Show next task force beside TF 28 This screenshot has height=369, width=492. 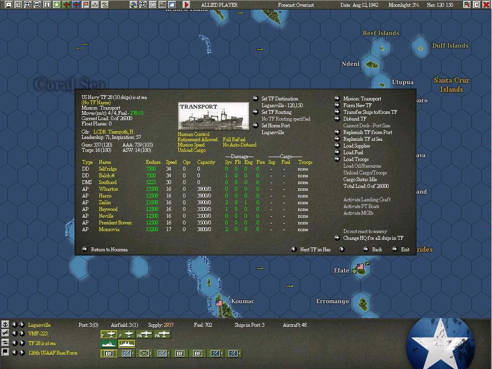point(22,343)
